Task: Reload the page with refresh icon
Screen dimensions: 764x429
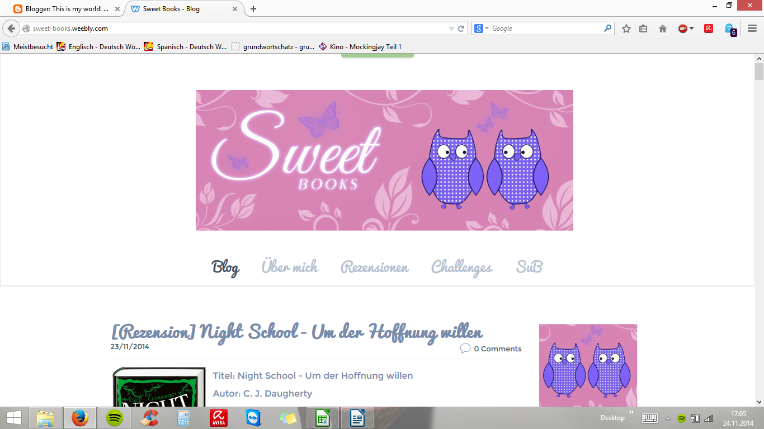Action: [461, 28]
